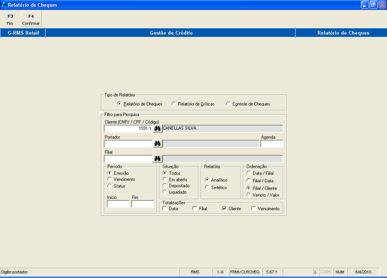Click the application icon in title bar
Viewport: 387px width, 278px height.
[x=3, y=4]
